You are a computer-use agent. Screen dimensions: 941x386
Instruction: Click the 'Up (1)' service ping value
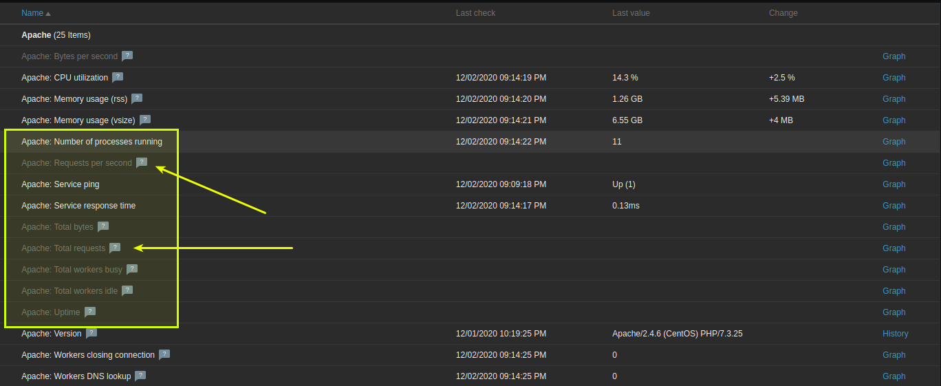tap(624, 184)
